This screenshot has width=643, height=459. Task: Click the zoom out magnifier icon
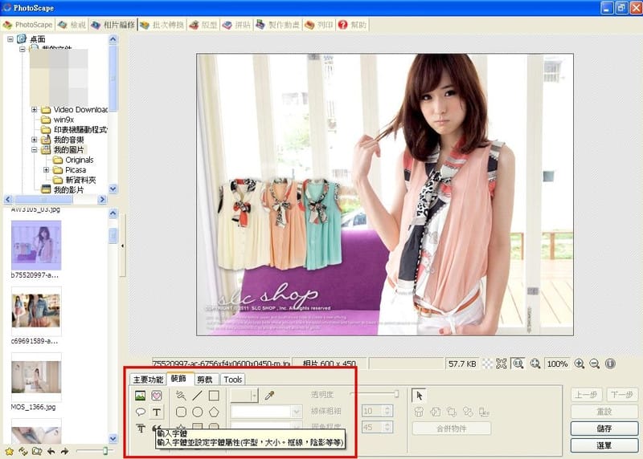(x=595, y=364)
